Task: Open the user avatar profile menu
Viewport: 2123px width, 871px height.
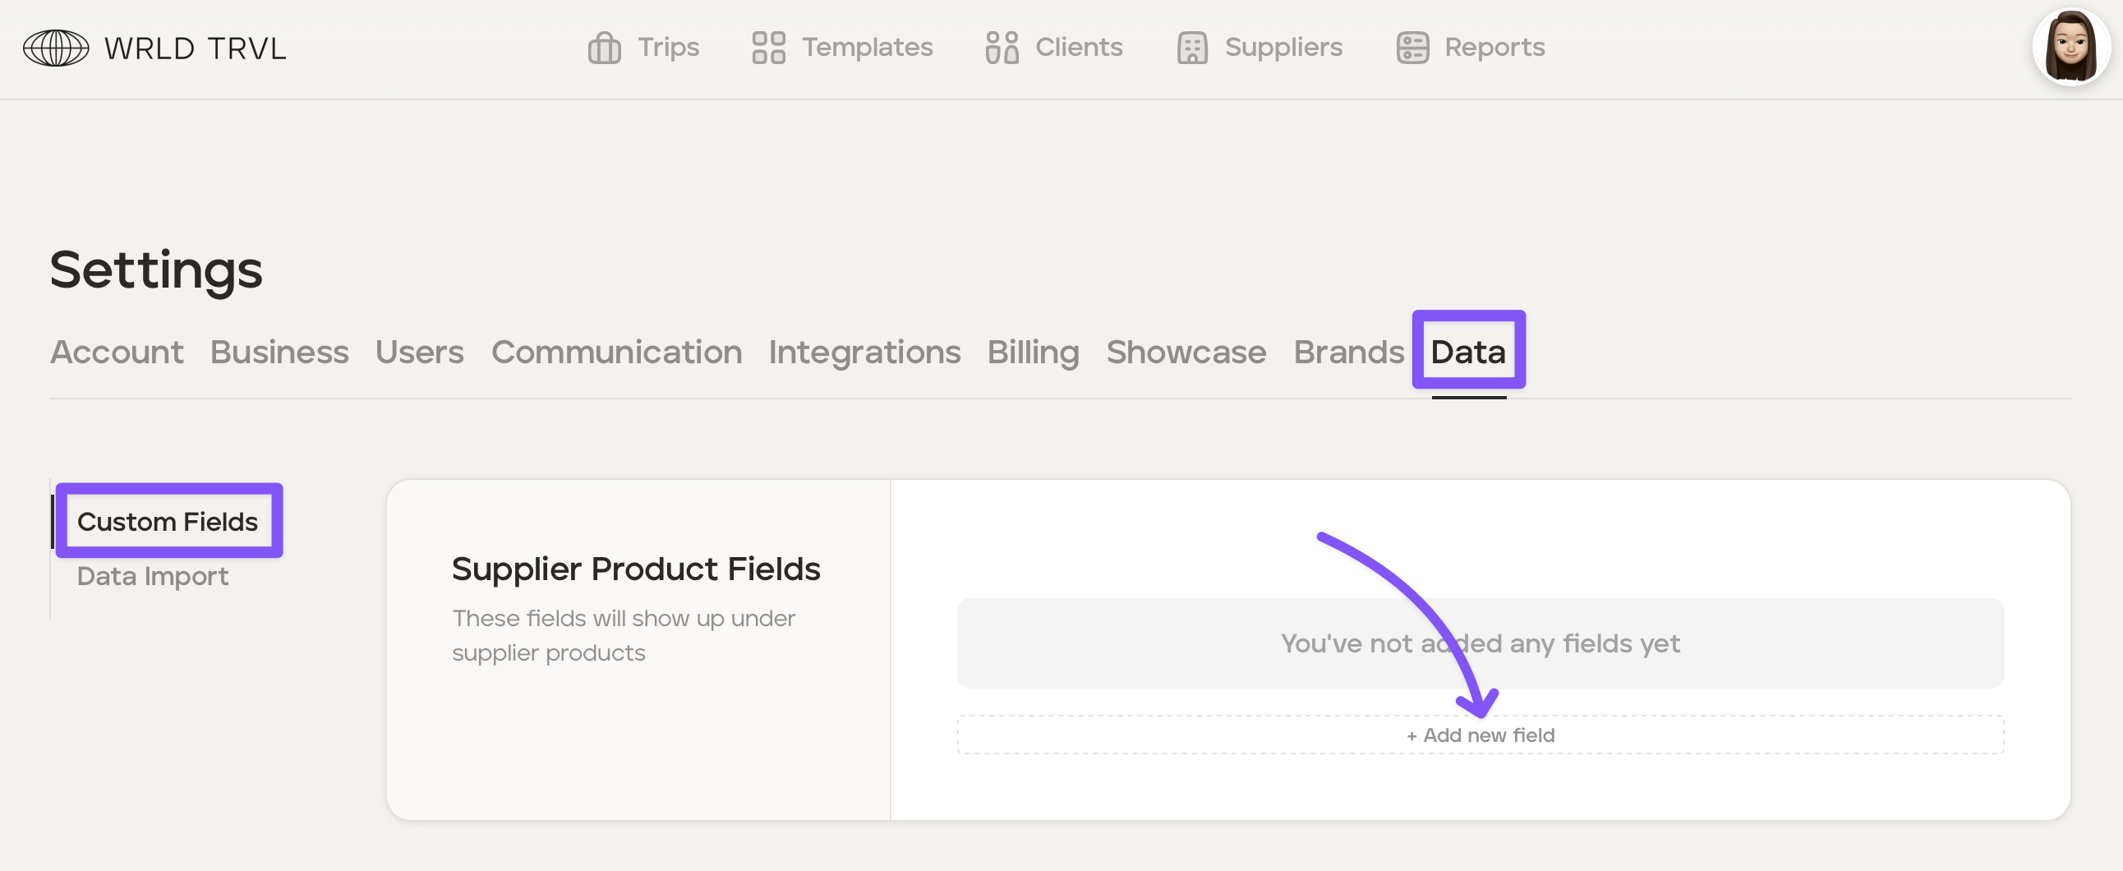Action: pos(2070,48)
